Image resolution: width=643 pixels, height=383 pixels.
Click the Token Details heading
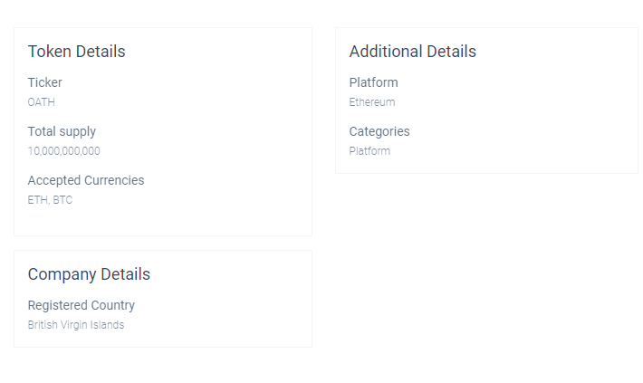(76, 52)
